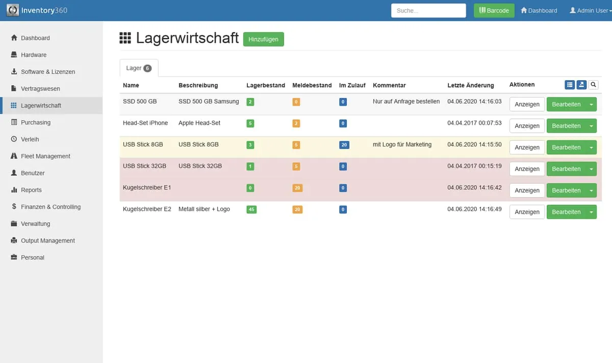Screen dimensions: 612x363
Task: Open Fleet Management via its road icon
Action: 14,156
